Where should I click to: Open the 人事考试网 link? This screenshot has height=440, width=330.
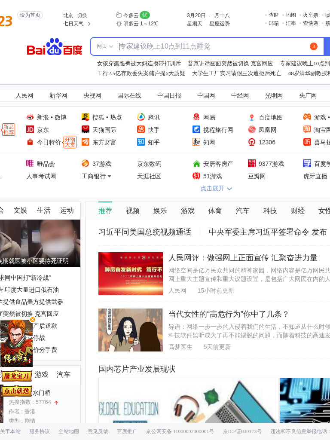point(41,176)
